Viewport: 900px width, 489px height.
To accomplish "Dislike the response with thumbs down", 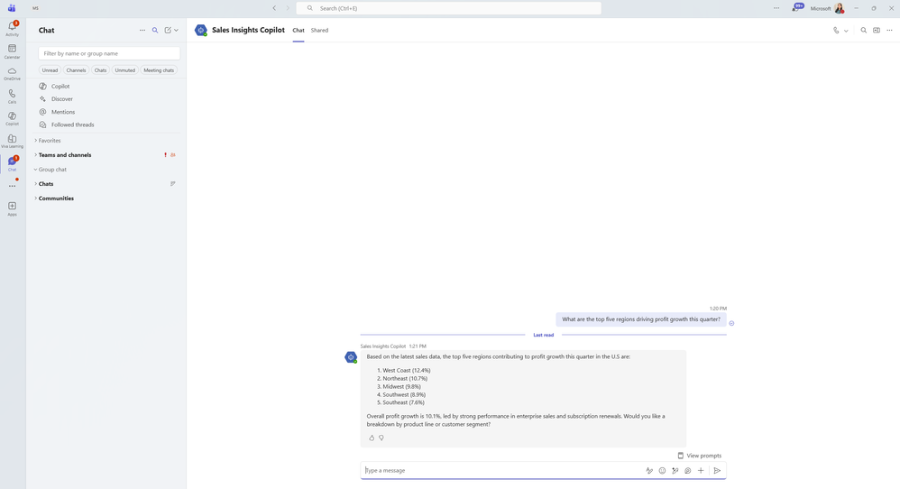I will (x=381, y=438).
